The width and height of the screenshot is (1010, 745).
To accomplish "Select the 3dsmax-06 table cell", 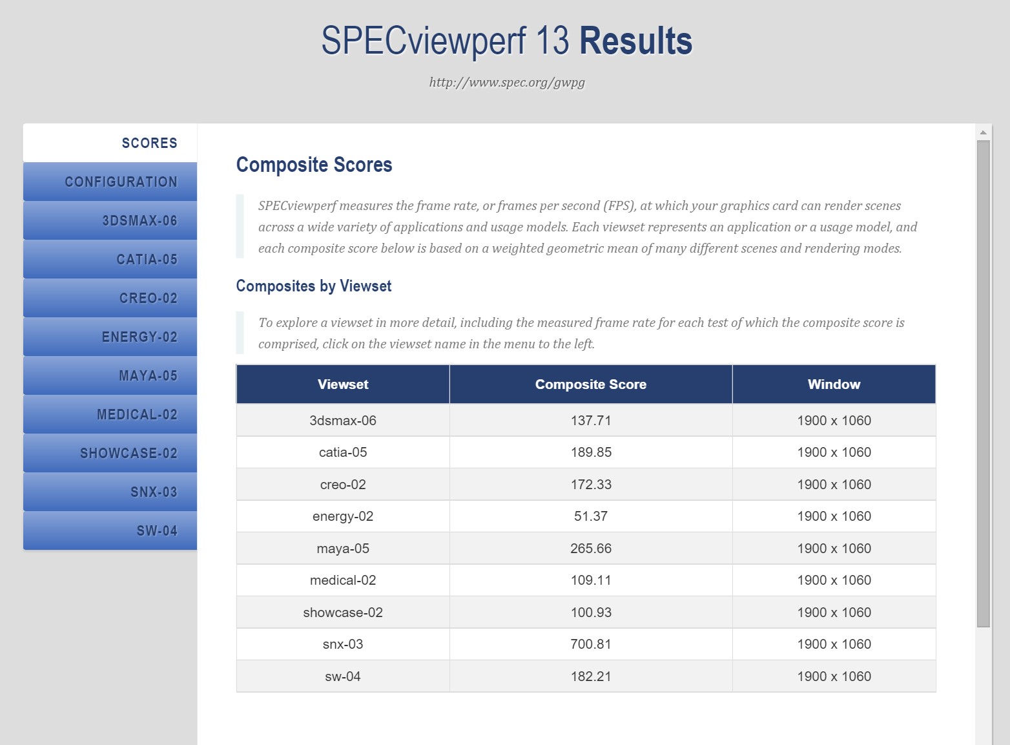I will tap(343, 421).
